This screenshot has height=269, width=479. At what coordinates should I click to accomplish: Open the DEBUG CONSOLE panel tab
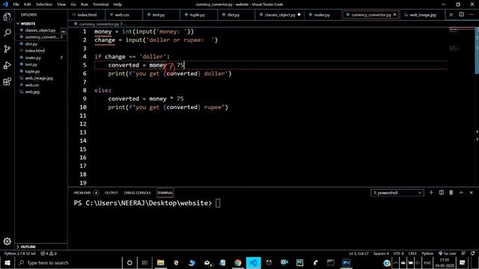(137, 193)
